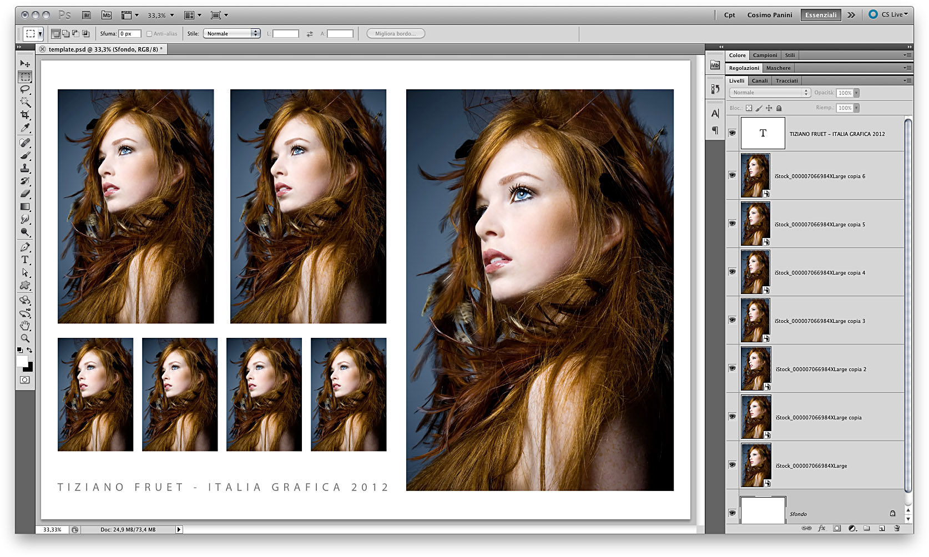Viewport: 929px width, 557px height.
Task: Switch to the Canali tab
Action: point(759,81)
